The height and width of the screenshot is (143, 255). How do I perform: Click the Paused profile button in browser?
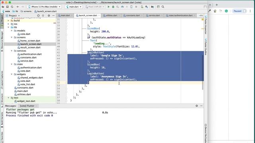239,11
